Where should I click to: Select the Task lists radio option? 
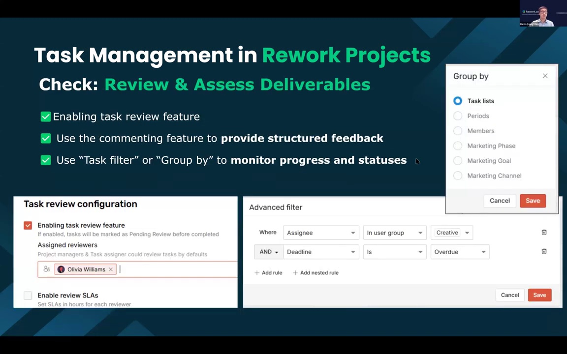pyautogui.click(x=457, y=101)
